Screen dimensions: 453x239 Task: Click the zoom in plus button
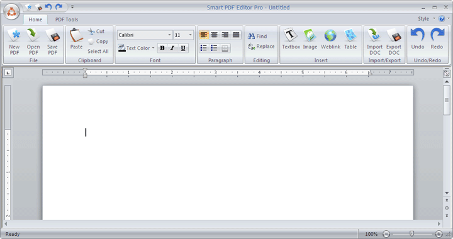(x=439, y=234)
